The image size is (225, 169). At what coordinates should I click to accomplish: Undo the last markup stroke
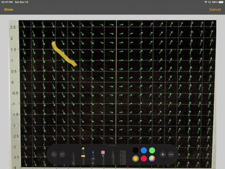54,154
